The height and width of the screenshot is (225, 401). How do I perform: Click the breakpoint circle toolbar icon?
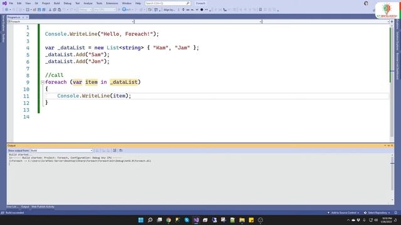[202, 10]
